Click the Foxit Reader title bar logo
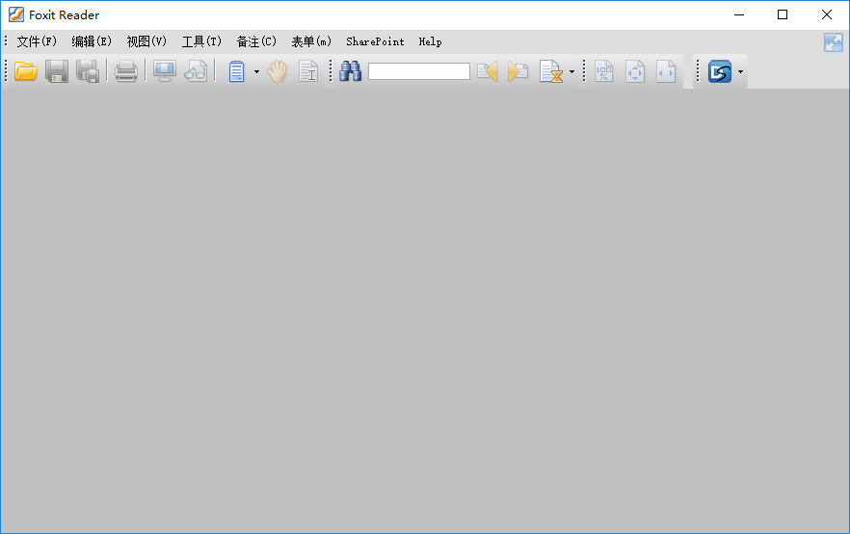This screenshot has width=850, height=534. click(16, 14)
